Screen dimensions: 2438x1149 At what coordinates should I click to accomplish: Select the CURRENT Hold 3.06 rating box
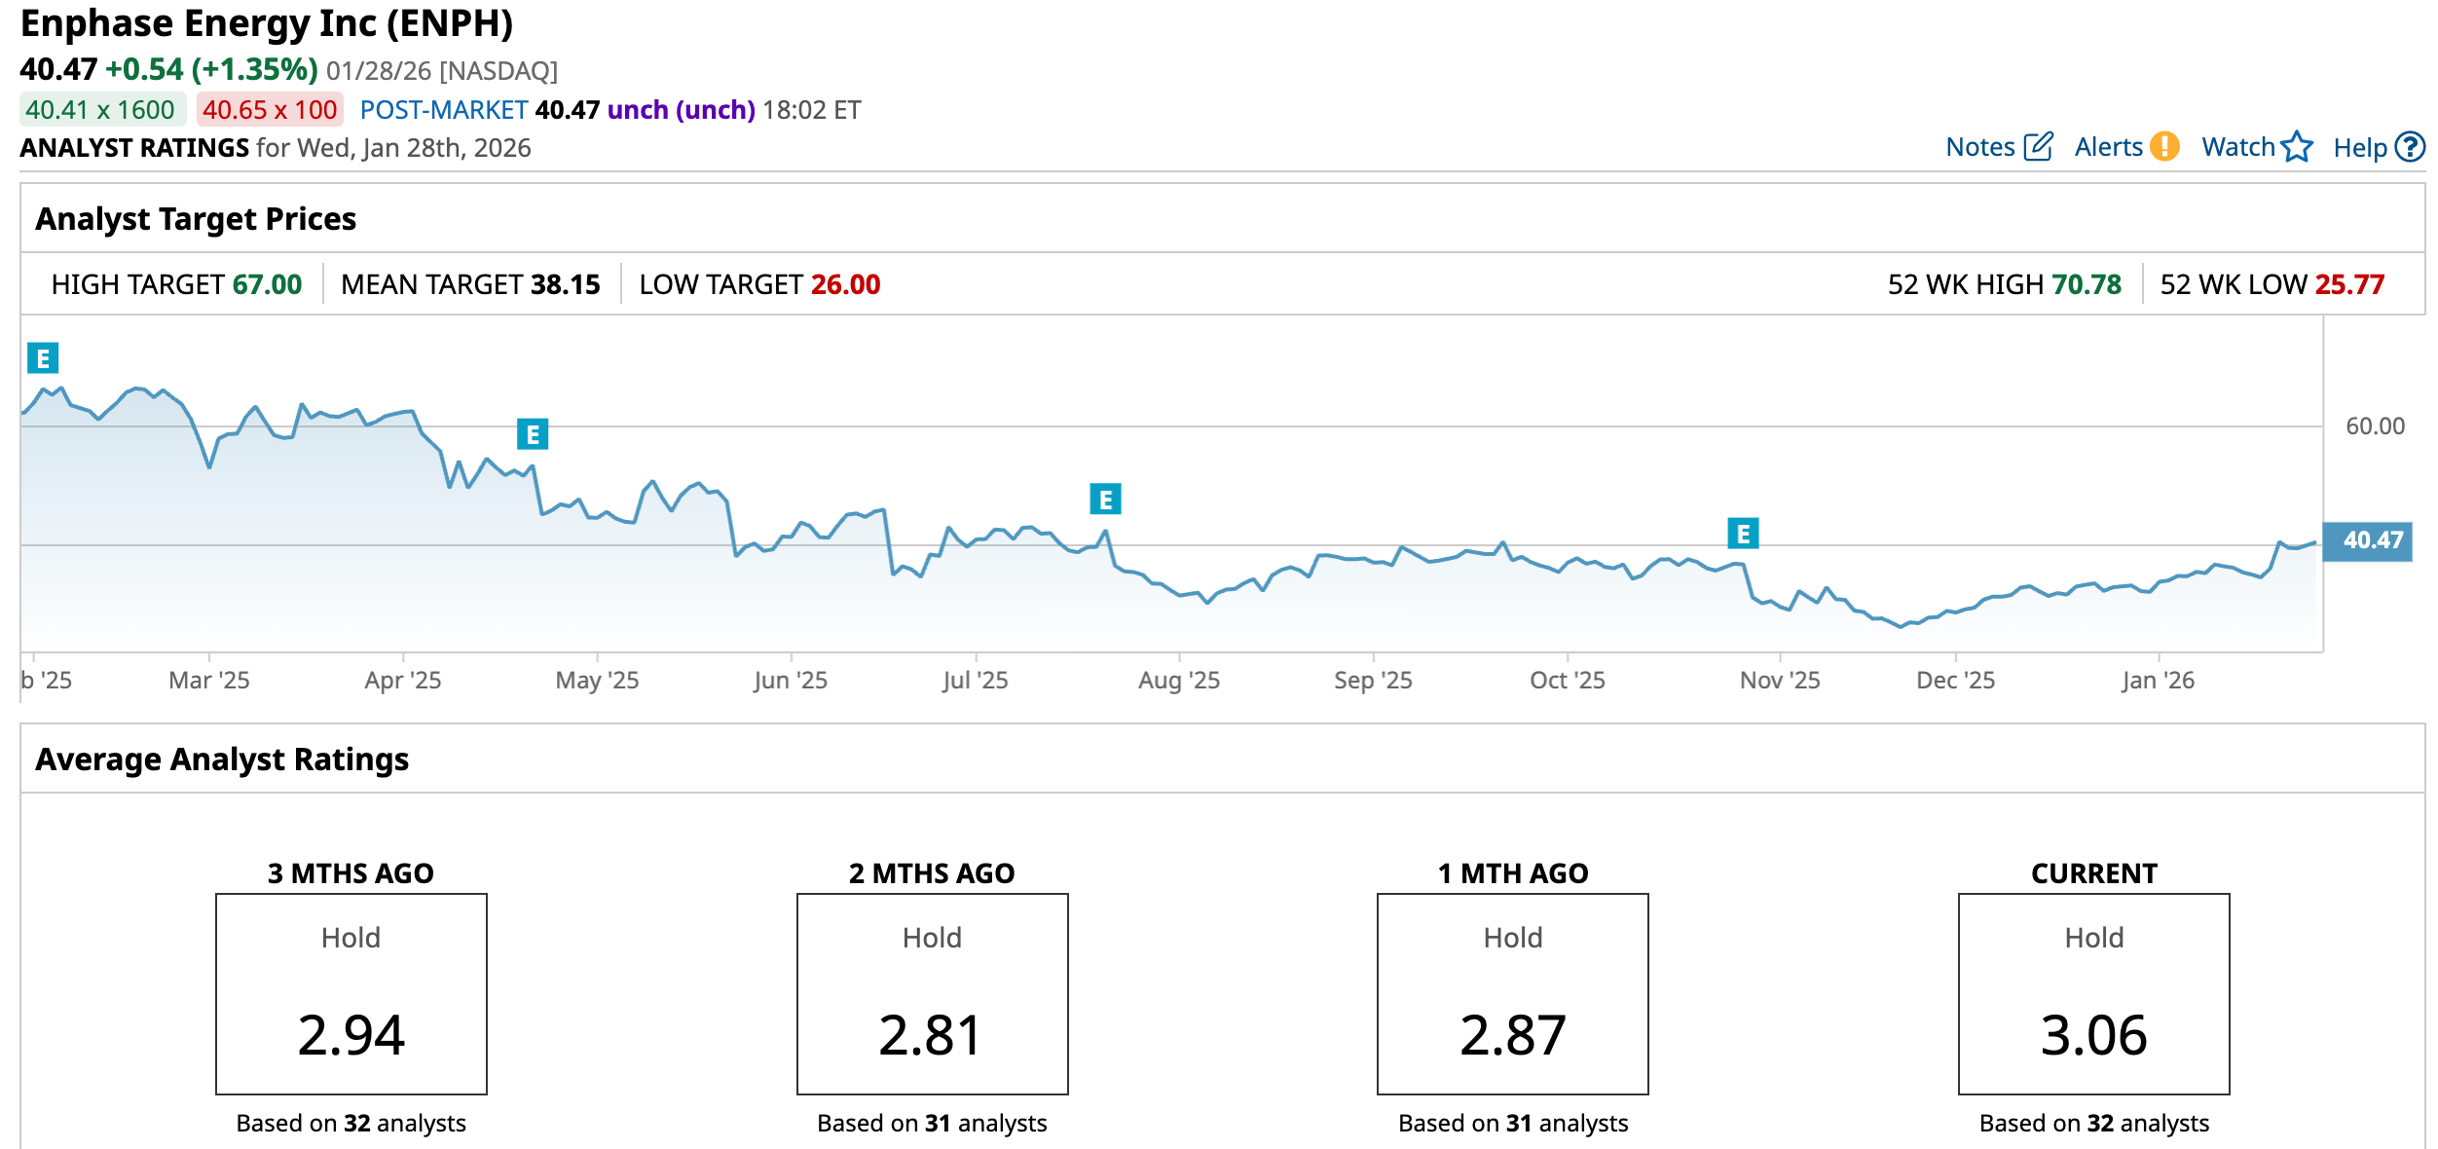[x=2093, y=993]
